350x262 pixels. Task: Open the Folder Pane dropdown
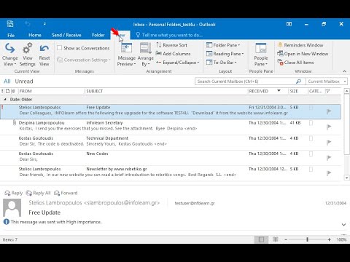(x=223, y=45)
